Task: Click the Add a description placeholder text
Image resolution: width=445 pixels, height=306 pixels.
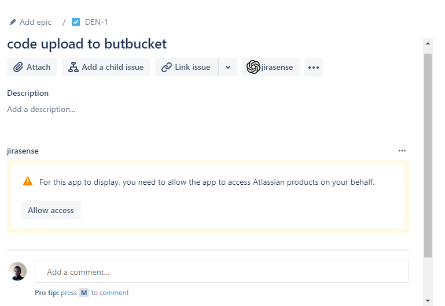Action: (x=41, y=109)
